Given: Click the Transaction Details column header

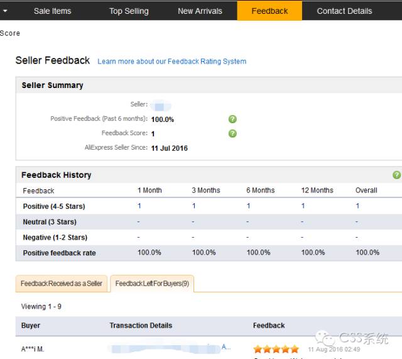Looking at the screenshot, I should 141,326.
